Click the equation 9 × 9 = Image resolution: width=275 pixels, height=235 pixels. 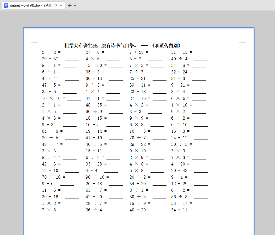click(139, 118)
